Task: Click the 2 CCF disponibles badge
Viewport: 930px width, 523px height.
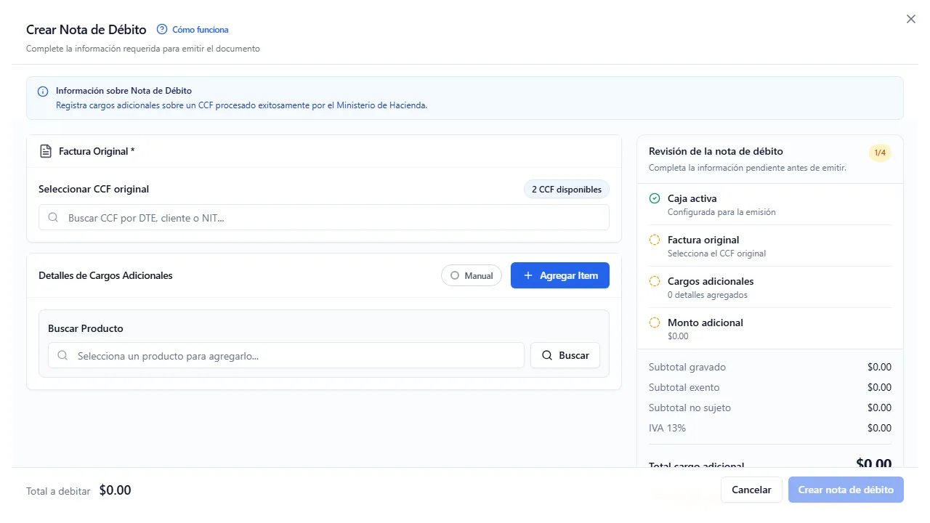Action: (x=567, y=190)
